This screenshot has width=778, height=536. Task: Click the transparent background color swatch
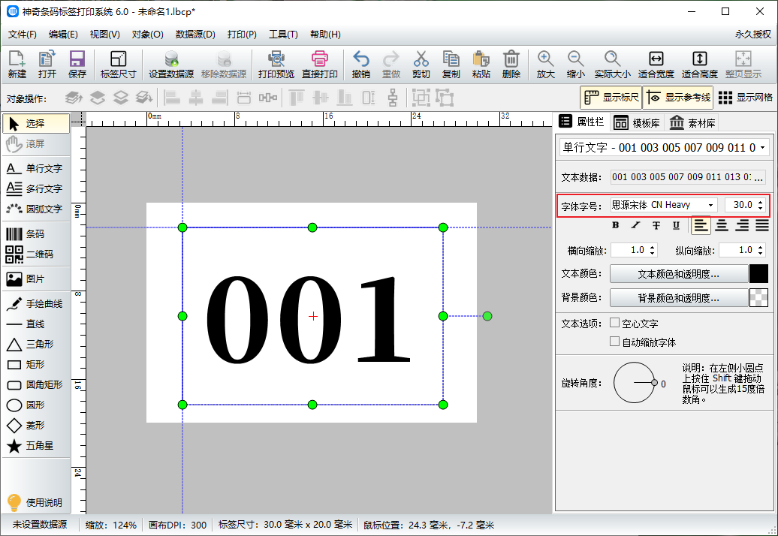pyautogui.click(x=758, y=298)
